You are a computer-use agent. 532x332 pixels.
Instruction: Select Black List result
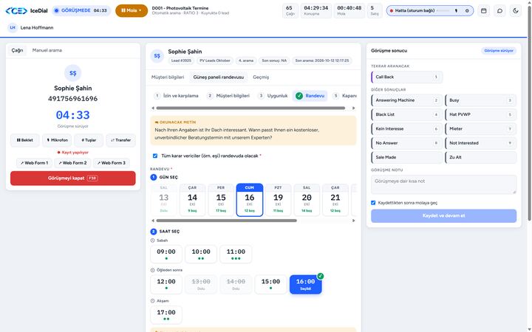coord(407,114)
